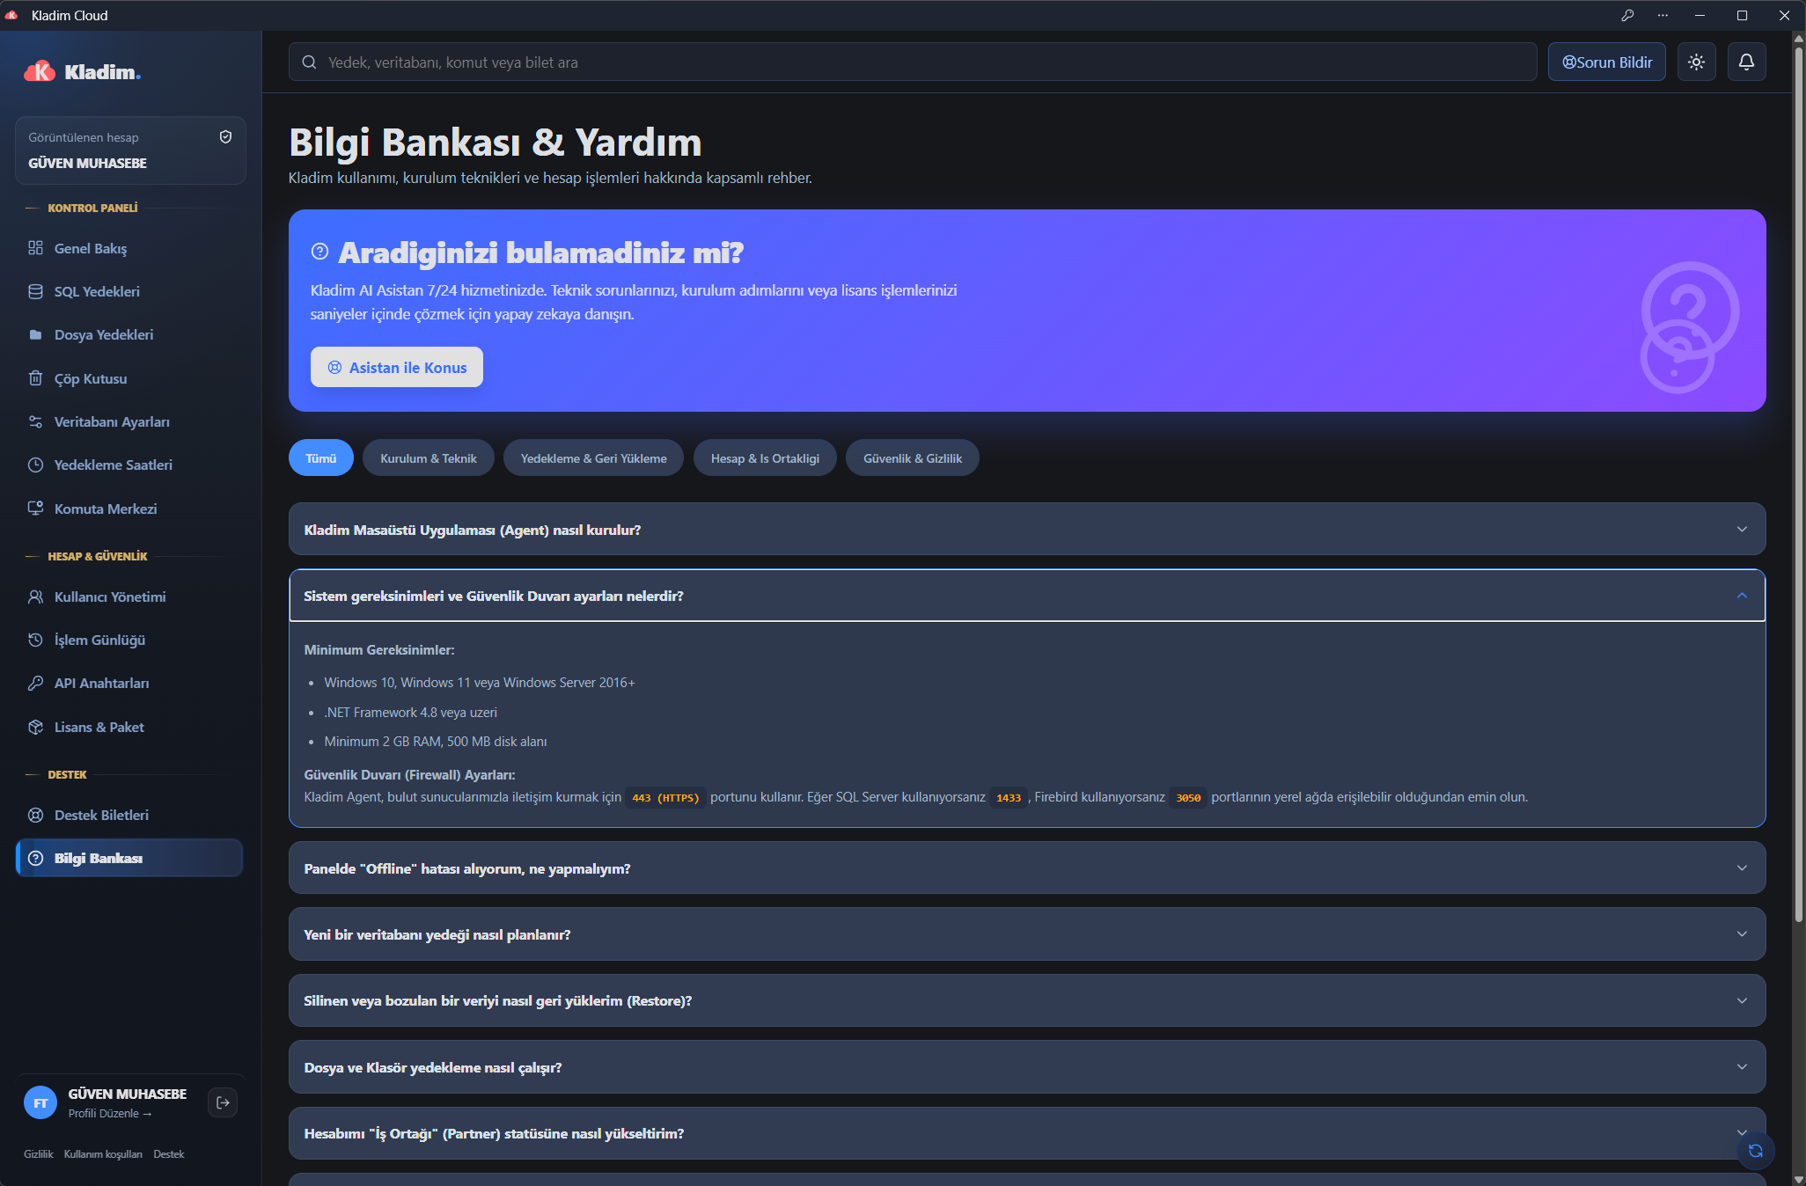Screen dimensions: 1806x1186
Task: Click the 443 (HTTPS) port code badge
Action: (665, 797)
